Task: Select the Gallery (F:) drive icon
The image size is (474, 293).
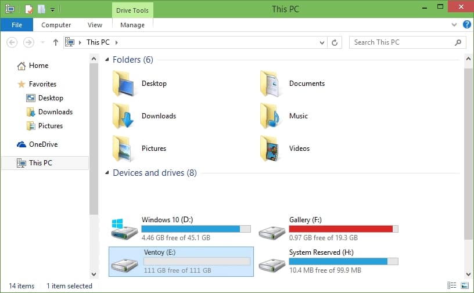Action: (272, 229)
